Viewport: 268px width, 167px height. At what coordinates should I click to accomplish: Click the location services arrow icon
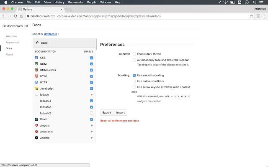(x=219, y=2)
